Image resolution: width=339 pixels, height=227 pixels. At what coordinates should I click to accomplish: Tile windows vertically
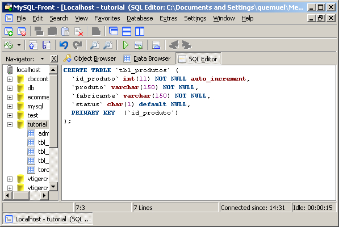tap(140, 32)
